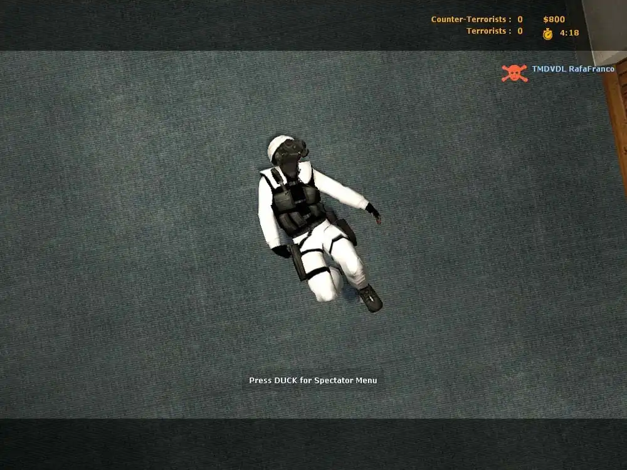Click the stopwatch round timer icon
627x470 pixels.
(547, 33)
